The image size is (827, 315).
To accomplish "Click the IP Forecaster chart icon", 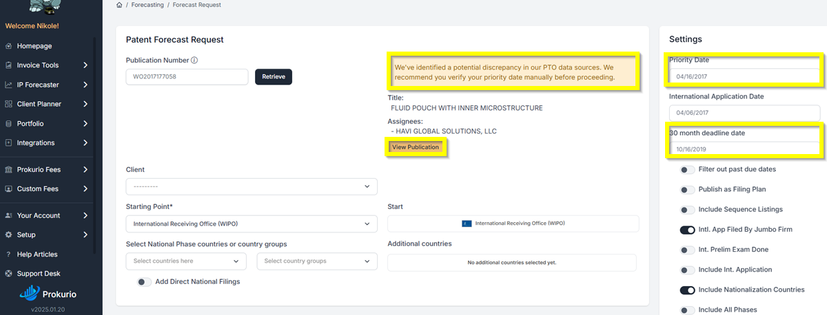I will point(8,85).
